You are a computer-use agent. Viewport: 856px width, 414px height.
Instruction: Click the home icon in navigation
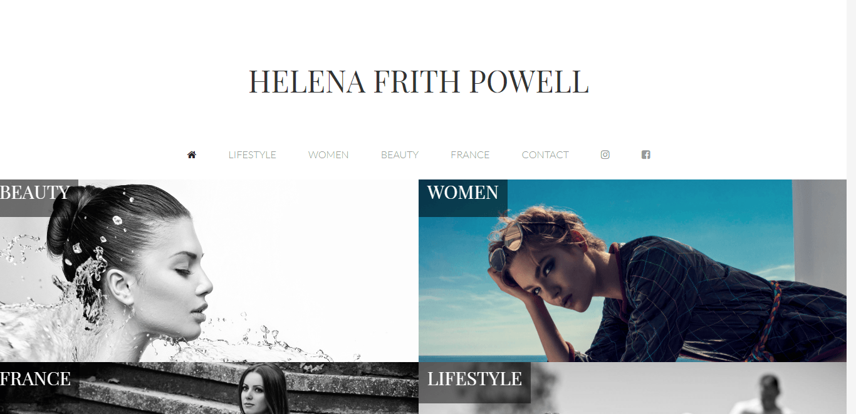click(192, 154)
